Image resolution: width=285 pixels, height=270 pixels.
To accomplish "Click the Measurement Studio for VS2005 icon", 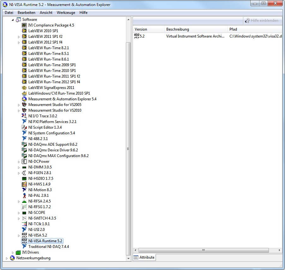I will [24, 105].
